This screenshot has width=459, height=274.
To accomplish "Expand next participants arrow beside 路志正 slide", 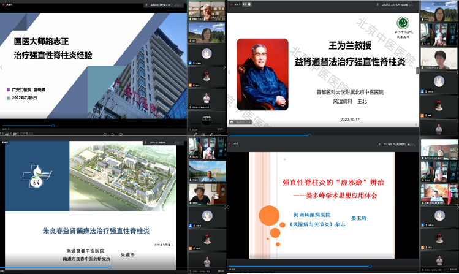I will click(x=224, y=67).
